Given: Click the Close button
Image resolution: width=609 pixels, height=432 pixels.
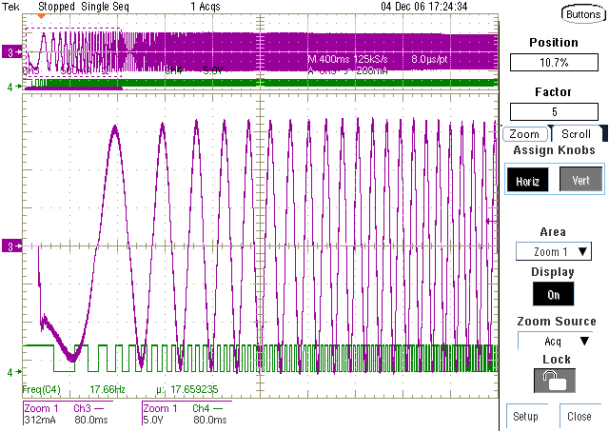Looking at the screenshot, I should [580, 416].
